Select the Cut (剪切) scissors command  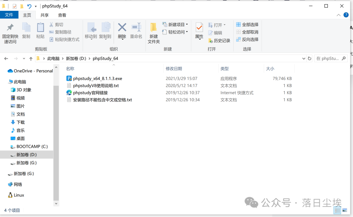tap(56, 24)
